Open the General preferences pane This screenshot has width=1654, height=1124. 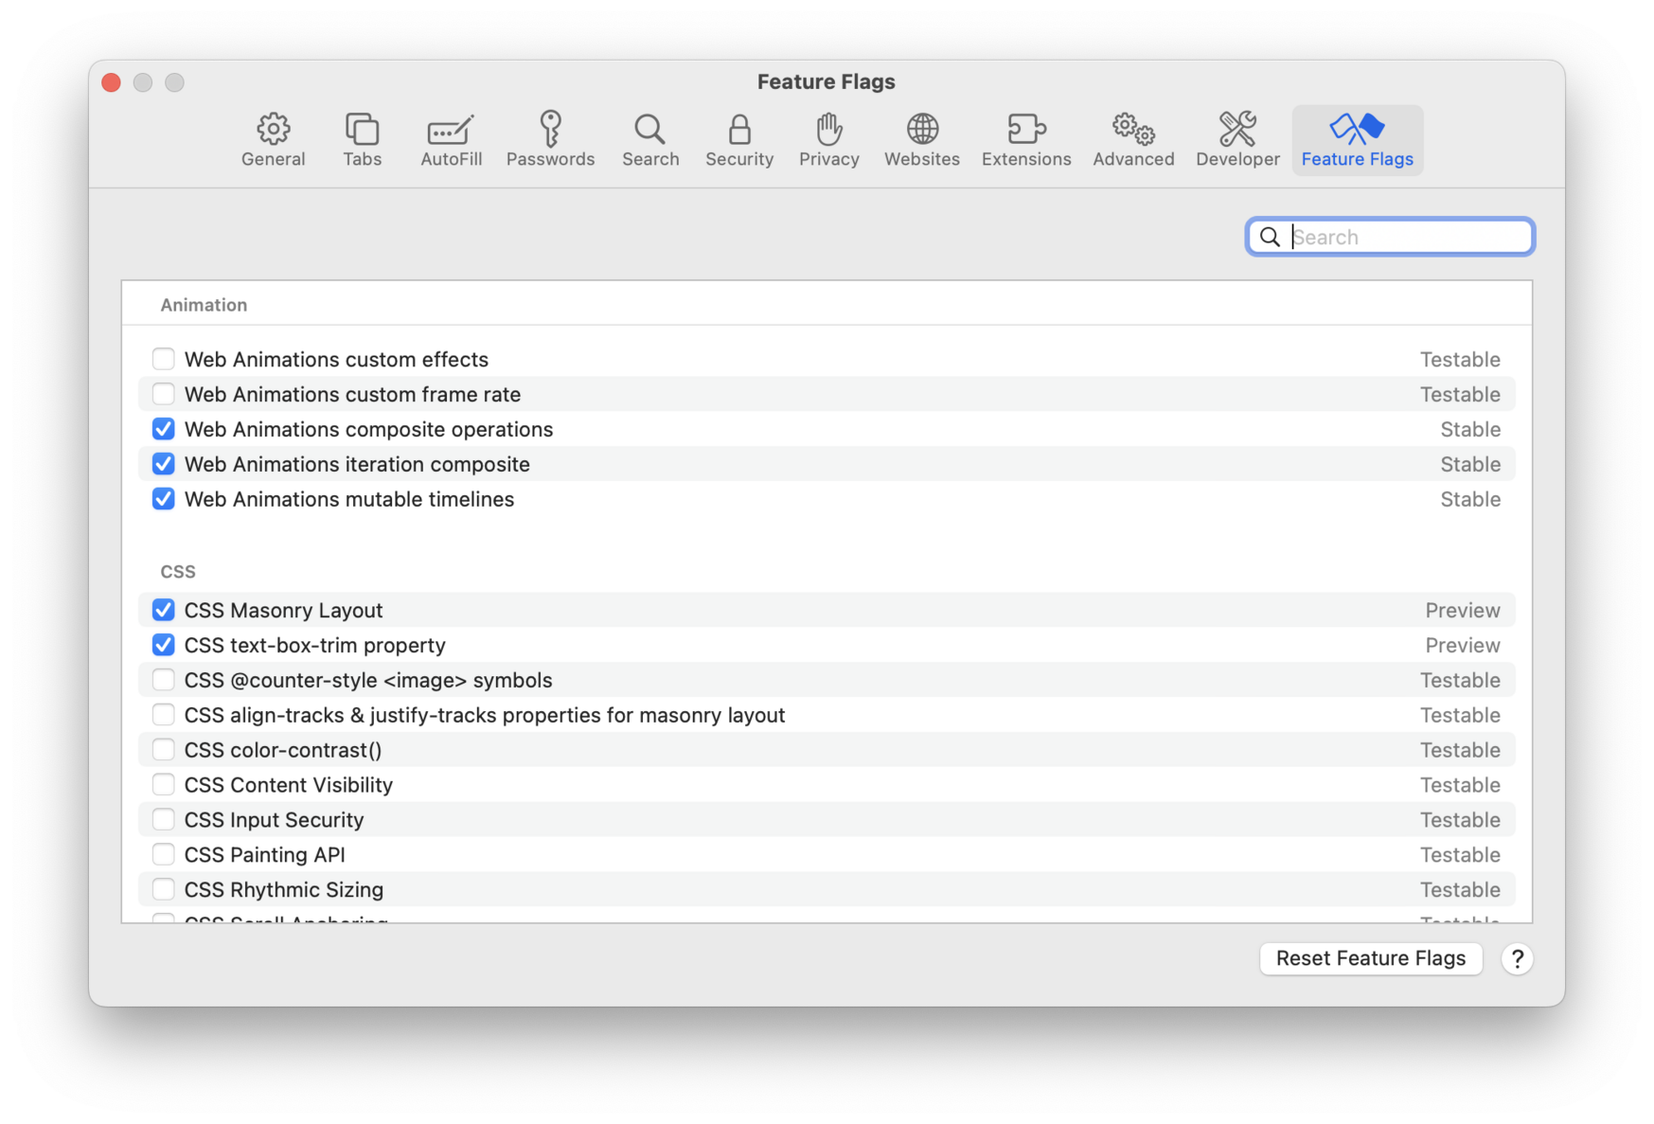(273, 139)
